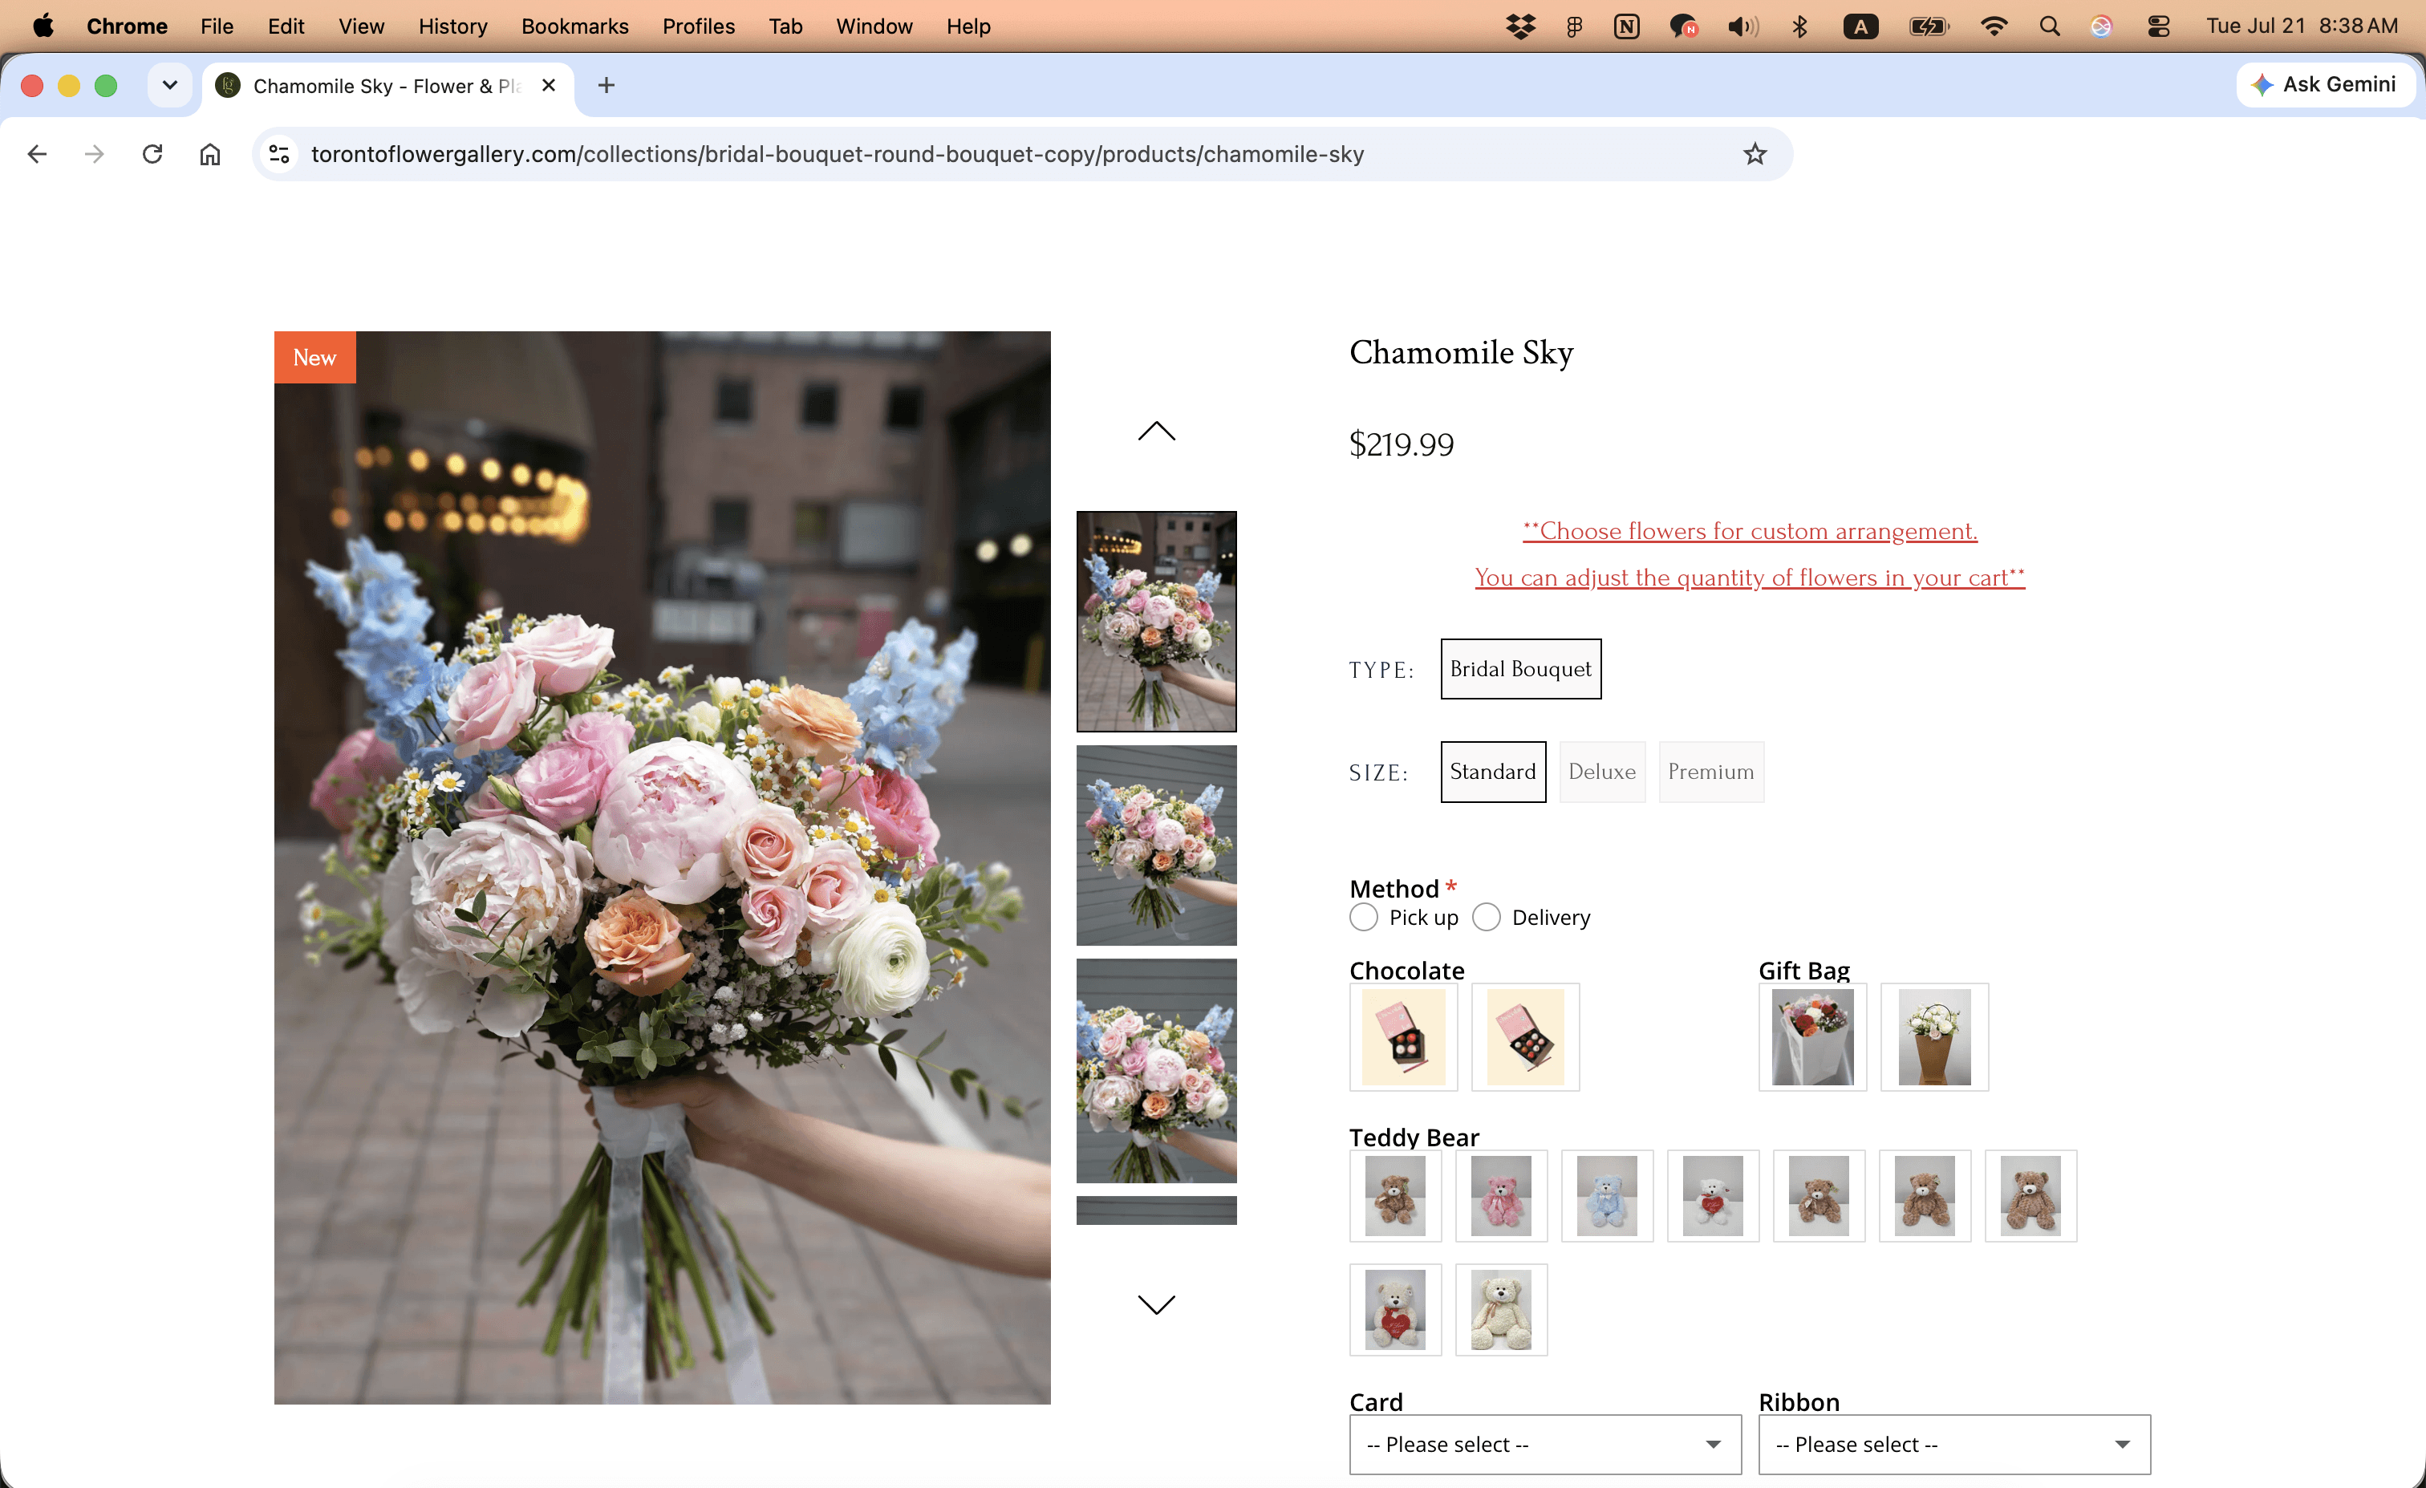Open the View menu
The width and height of the screenshot is (2426, 1488).
click(361, 26)
